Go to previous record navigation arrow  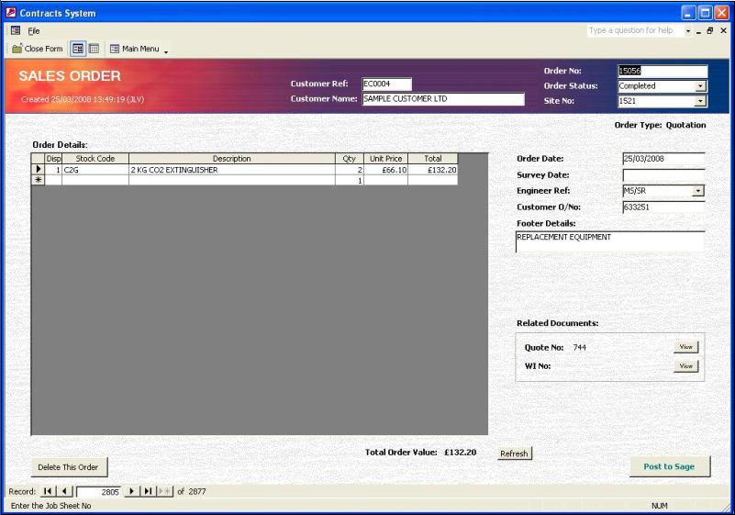coord(65,492)
